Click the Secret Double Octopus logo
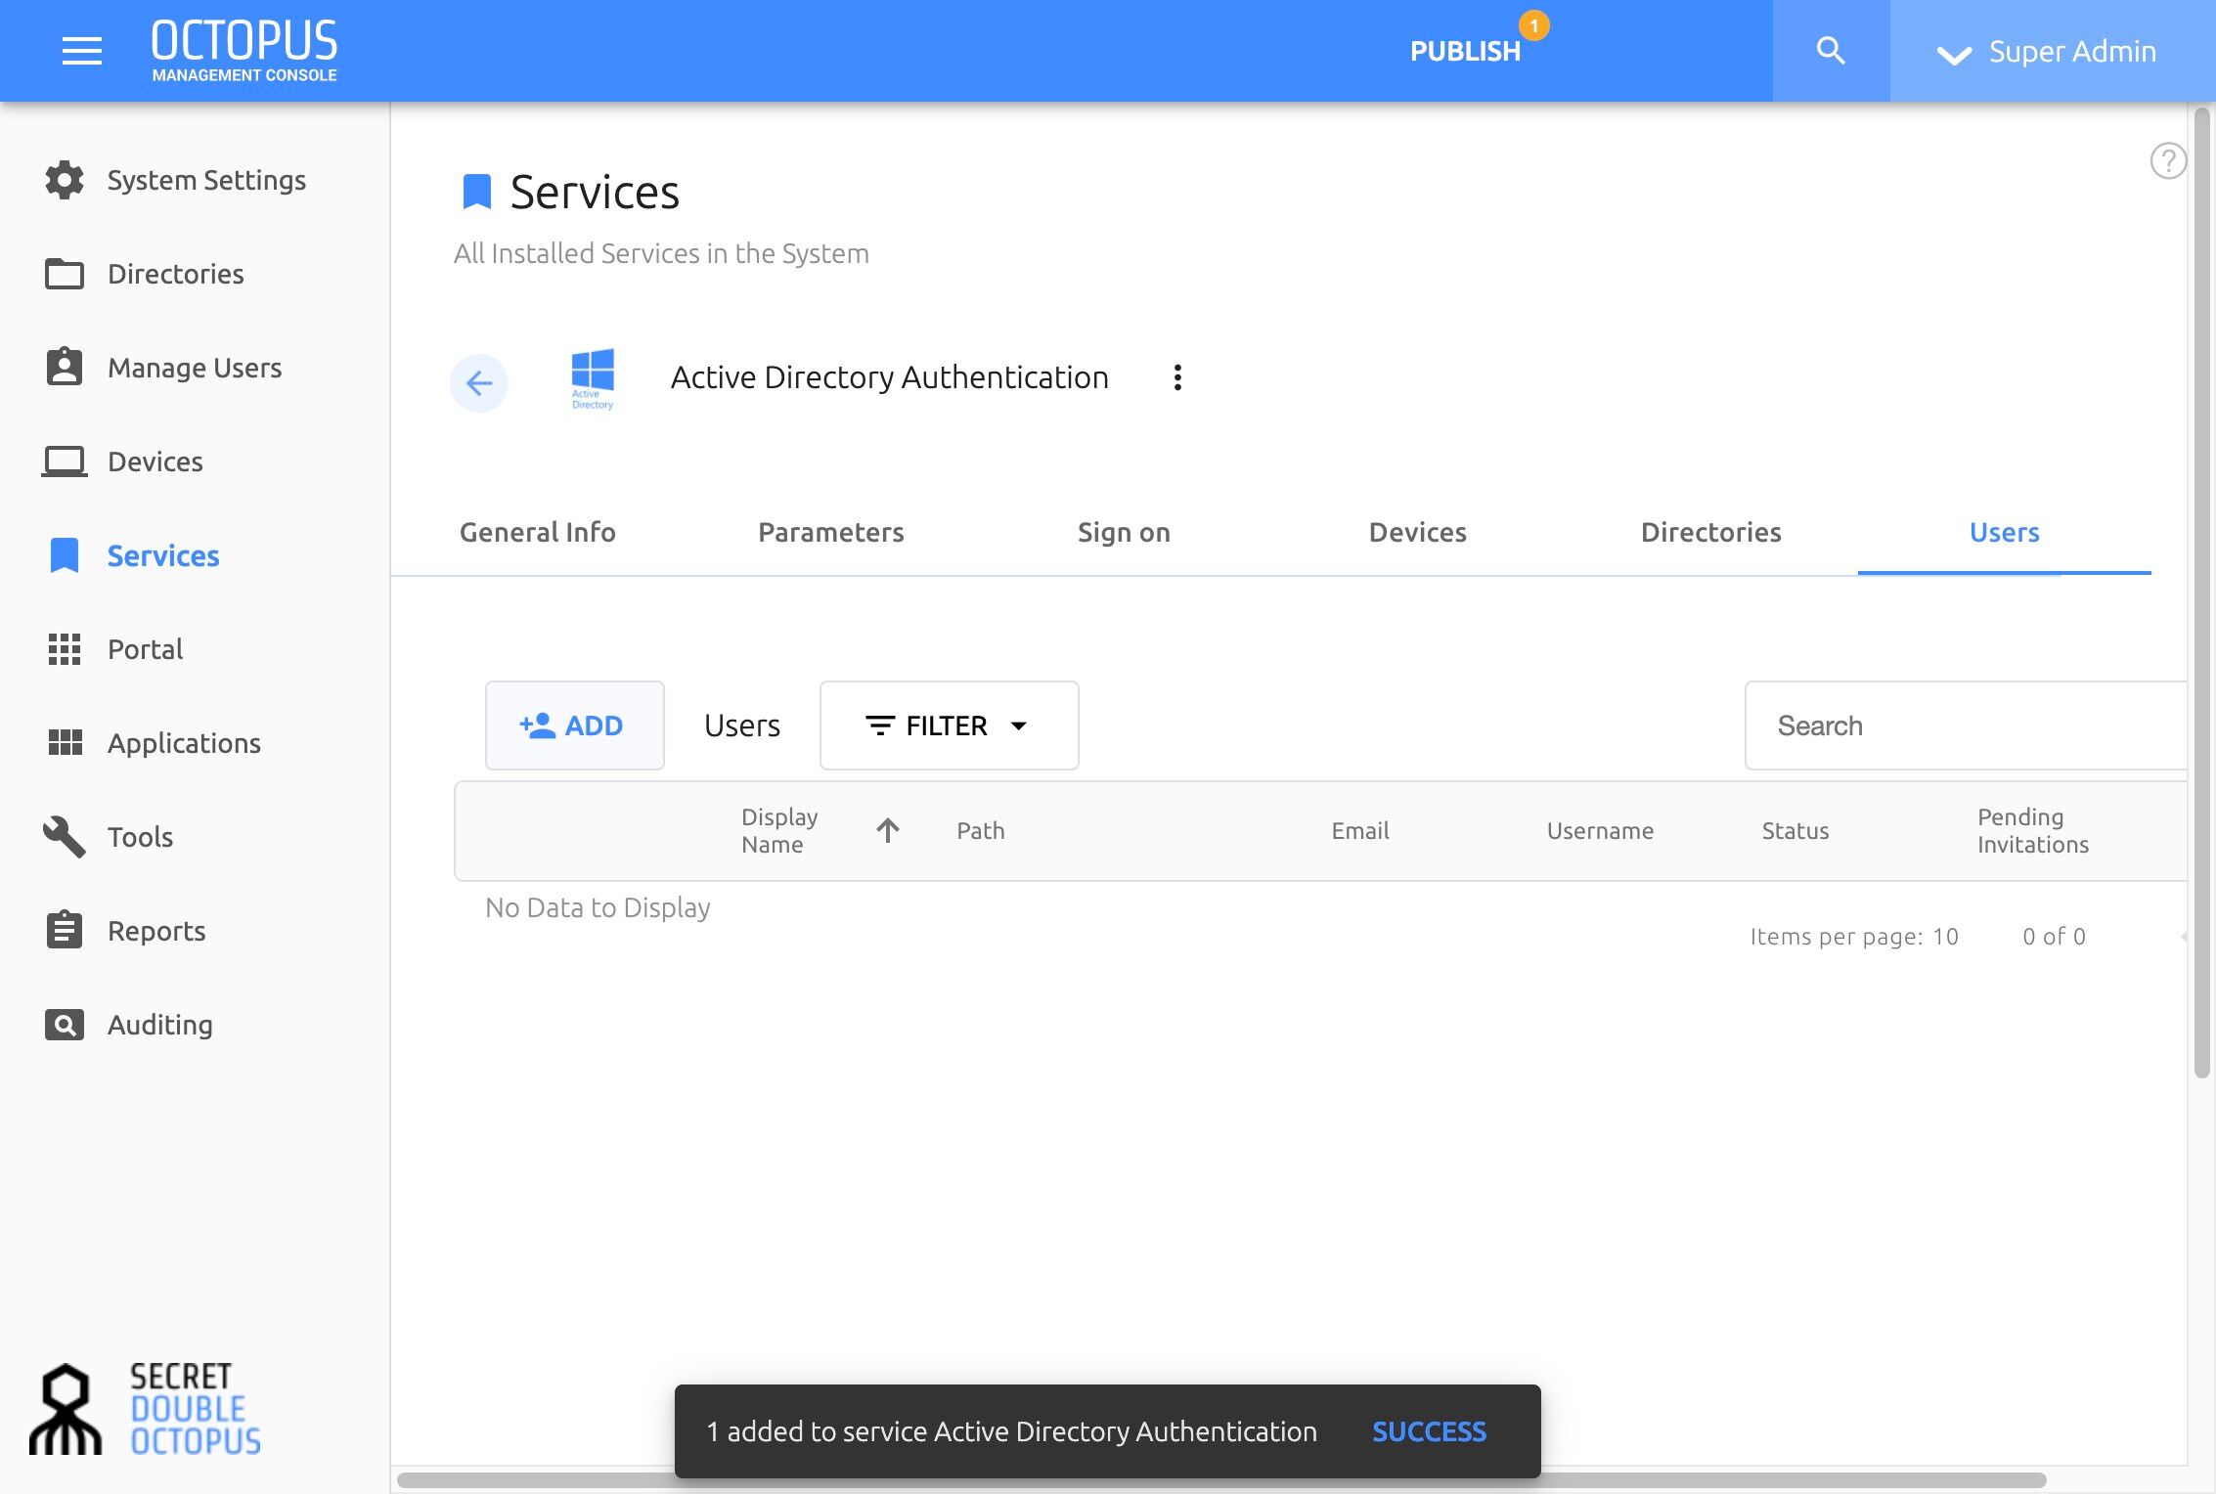 coord(146,1409)
